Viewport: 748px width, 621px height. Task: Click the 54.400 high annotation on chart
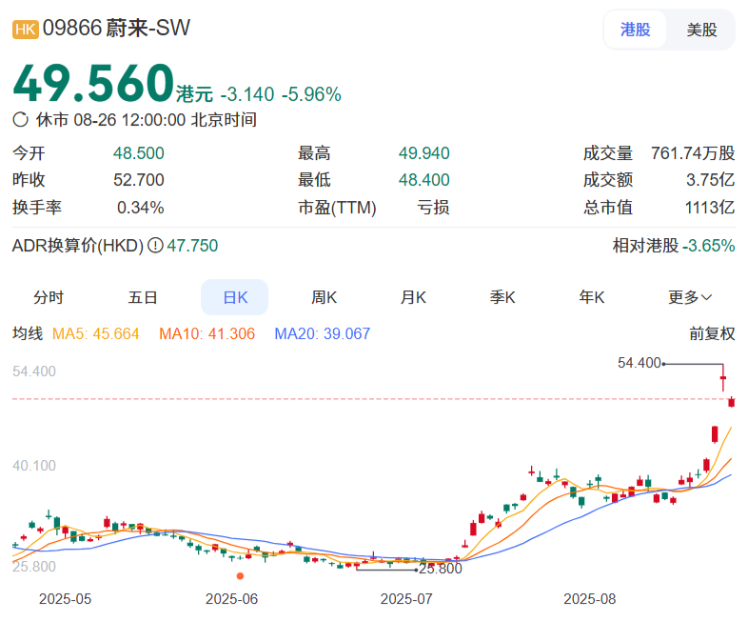point(640,363)
